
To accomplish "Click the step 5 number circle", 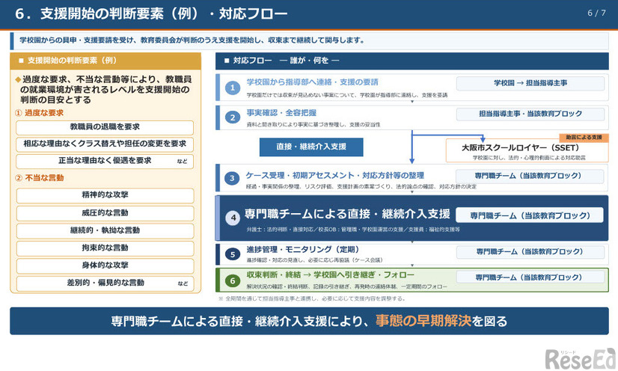I will [233, 254].
